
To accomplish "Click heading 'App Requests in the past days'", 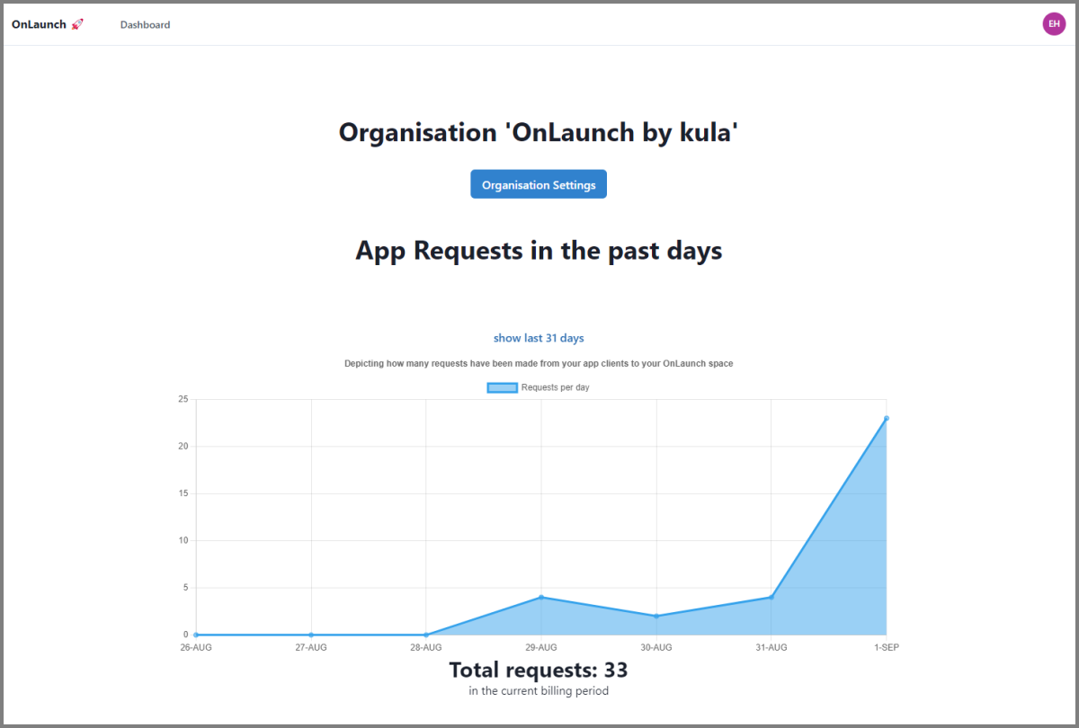I will coord(539,250).
